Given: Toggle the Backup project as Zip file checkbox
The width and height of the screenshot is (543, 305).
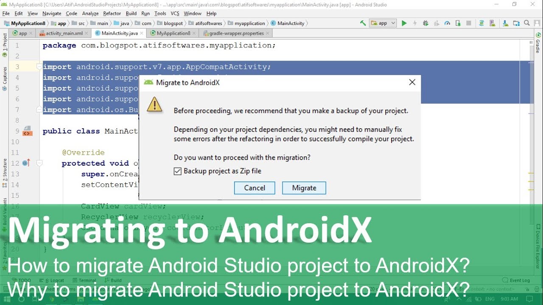Looking at the screenshot, I should click(178, 171).
